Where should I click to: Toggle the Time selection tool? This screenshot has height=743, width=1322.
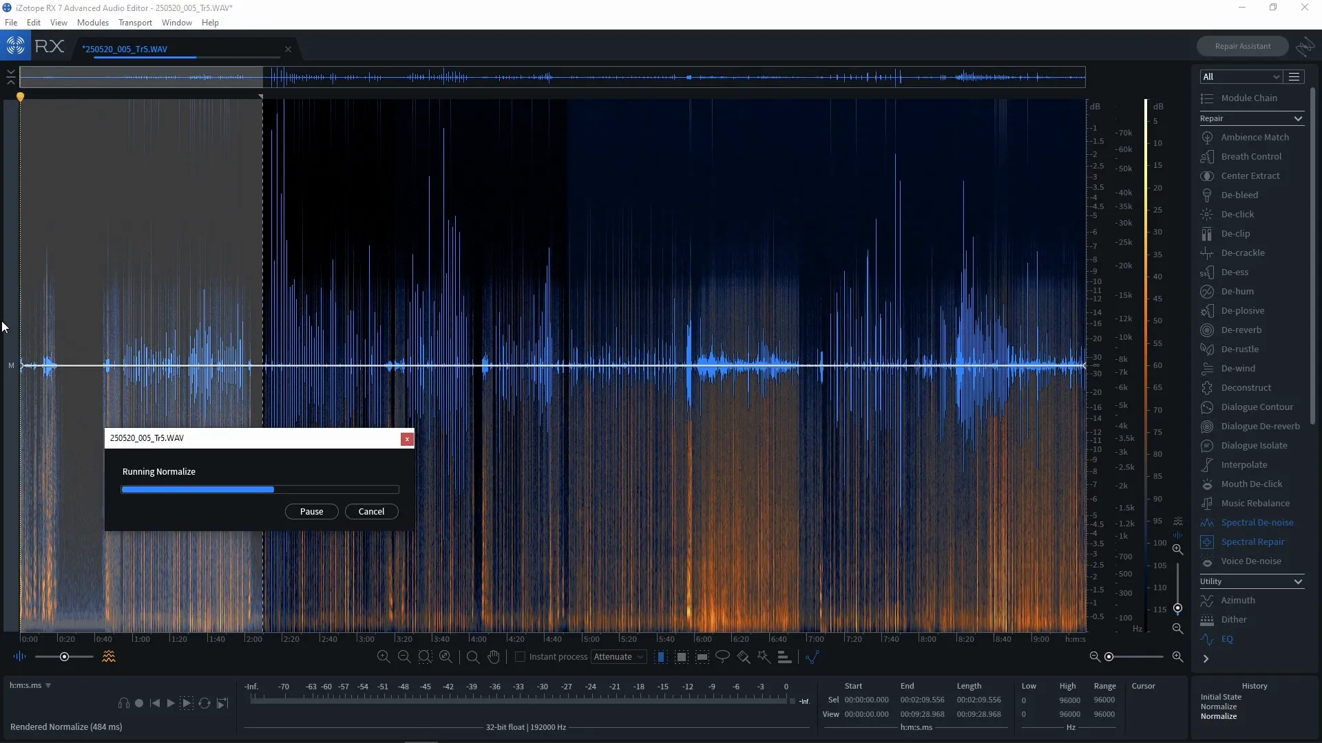pos(661,657)
